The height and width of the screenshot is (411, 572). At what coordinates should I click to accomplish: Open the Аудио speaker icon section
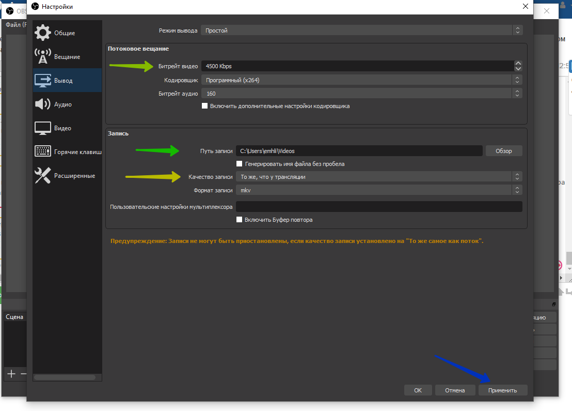tap(43, 104)
